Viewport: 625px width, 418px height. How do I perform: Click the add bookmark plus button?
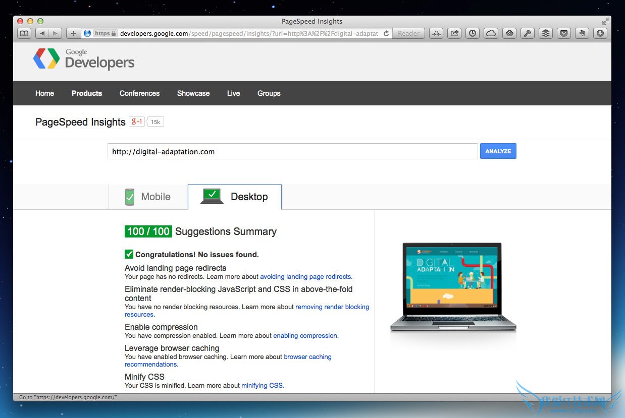[x=74, y=33]
